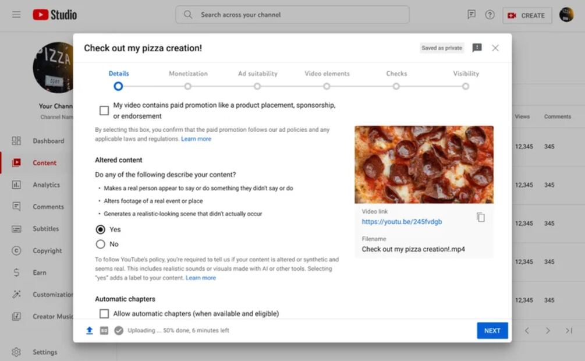Click the help question mark icon
The width and height of the screenshot is (585, 361).
490,15
